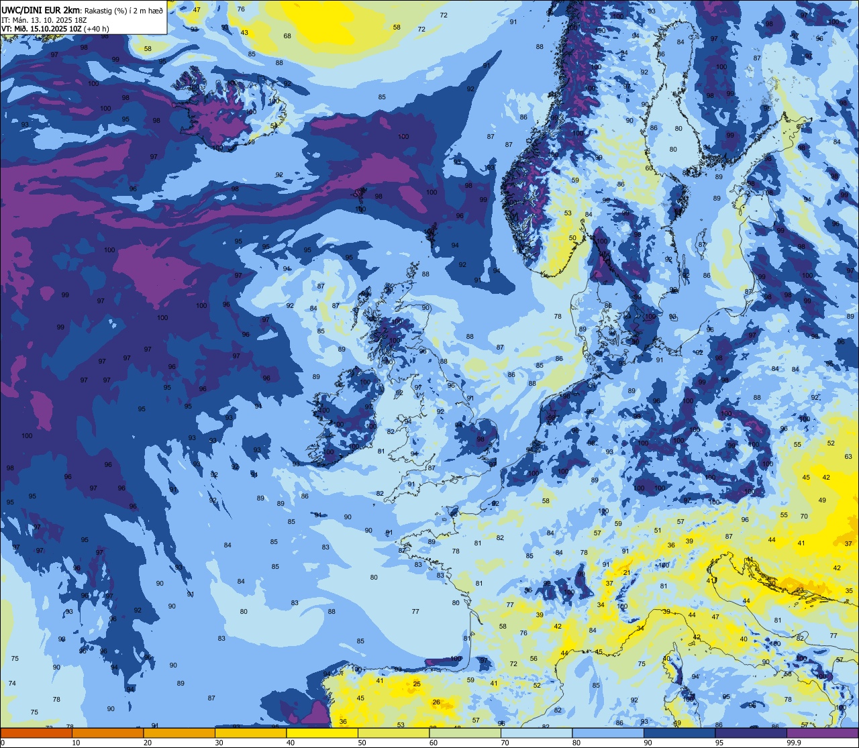Screen dimensions: 859x748
Task: Click the 'UWC/DINI EUR 2km' title text
Action: tap(39, 10)
